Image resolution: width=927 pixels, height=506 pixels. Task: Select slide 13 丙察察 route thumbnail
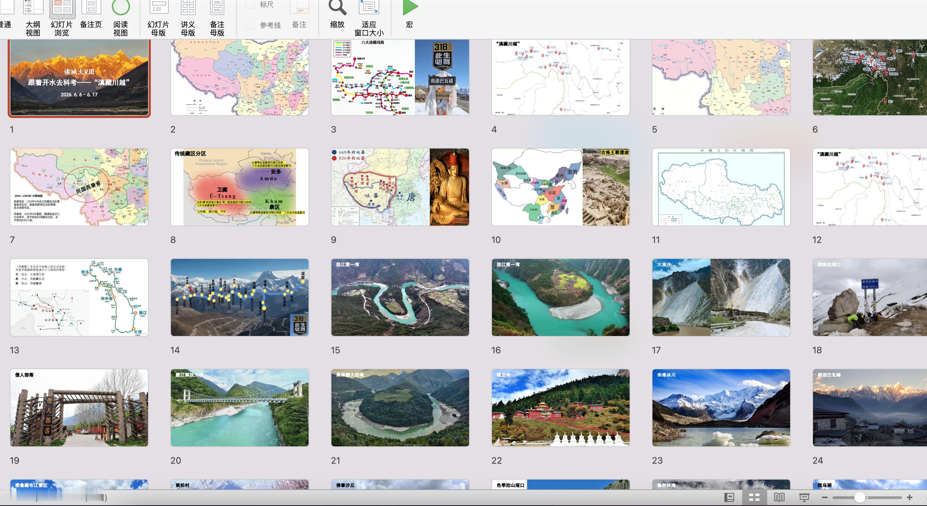(79, 297)
